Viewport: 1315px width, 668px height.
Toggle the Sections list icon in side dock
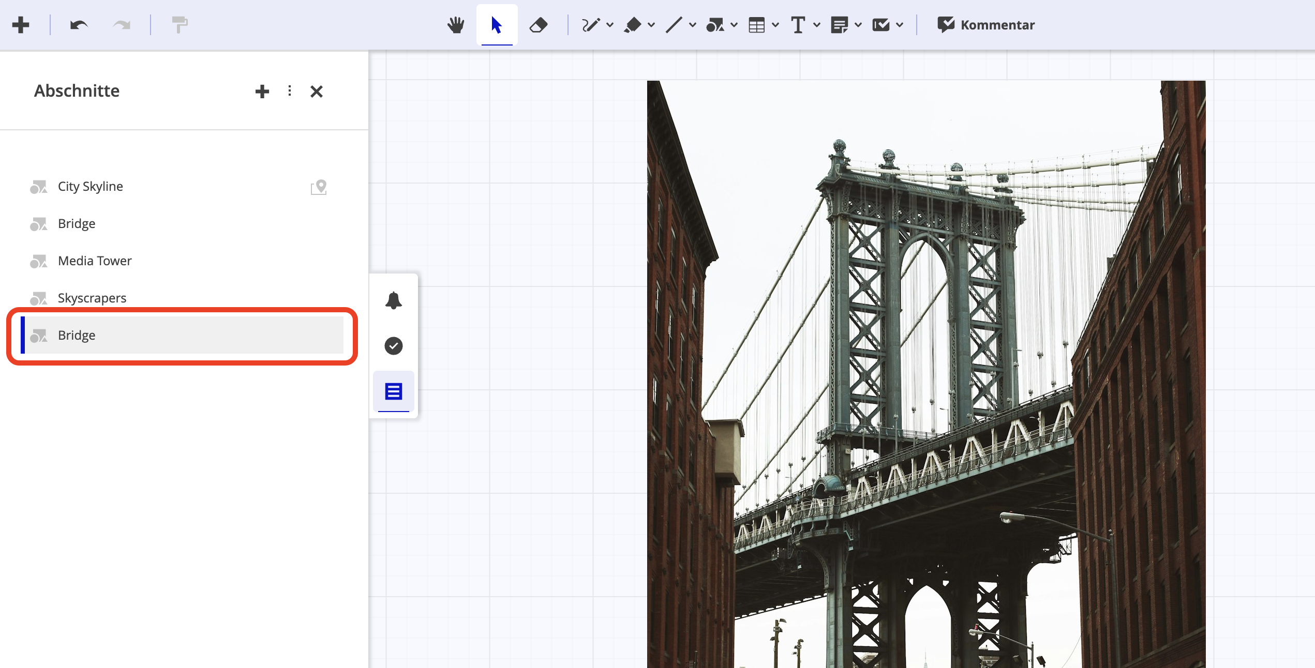click(x=393, y=391)
